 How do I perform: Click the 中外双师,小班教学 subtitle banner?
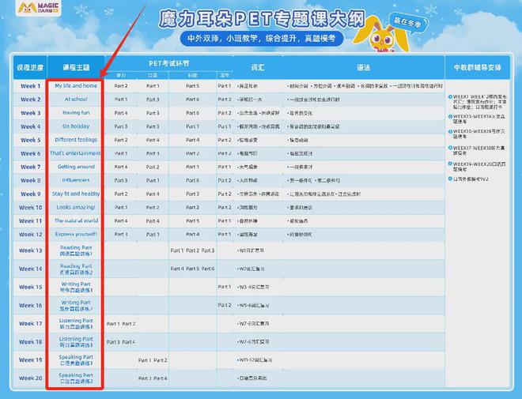[x=262, y=39]
